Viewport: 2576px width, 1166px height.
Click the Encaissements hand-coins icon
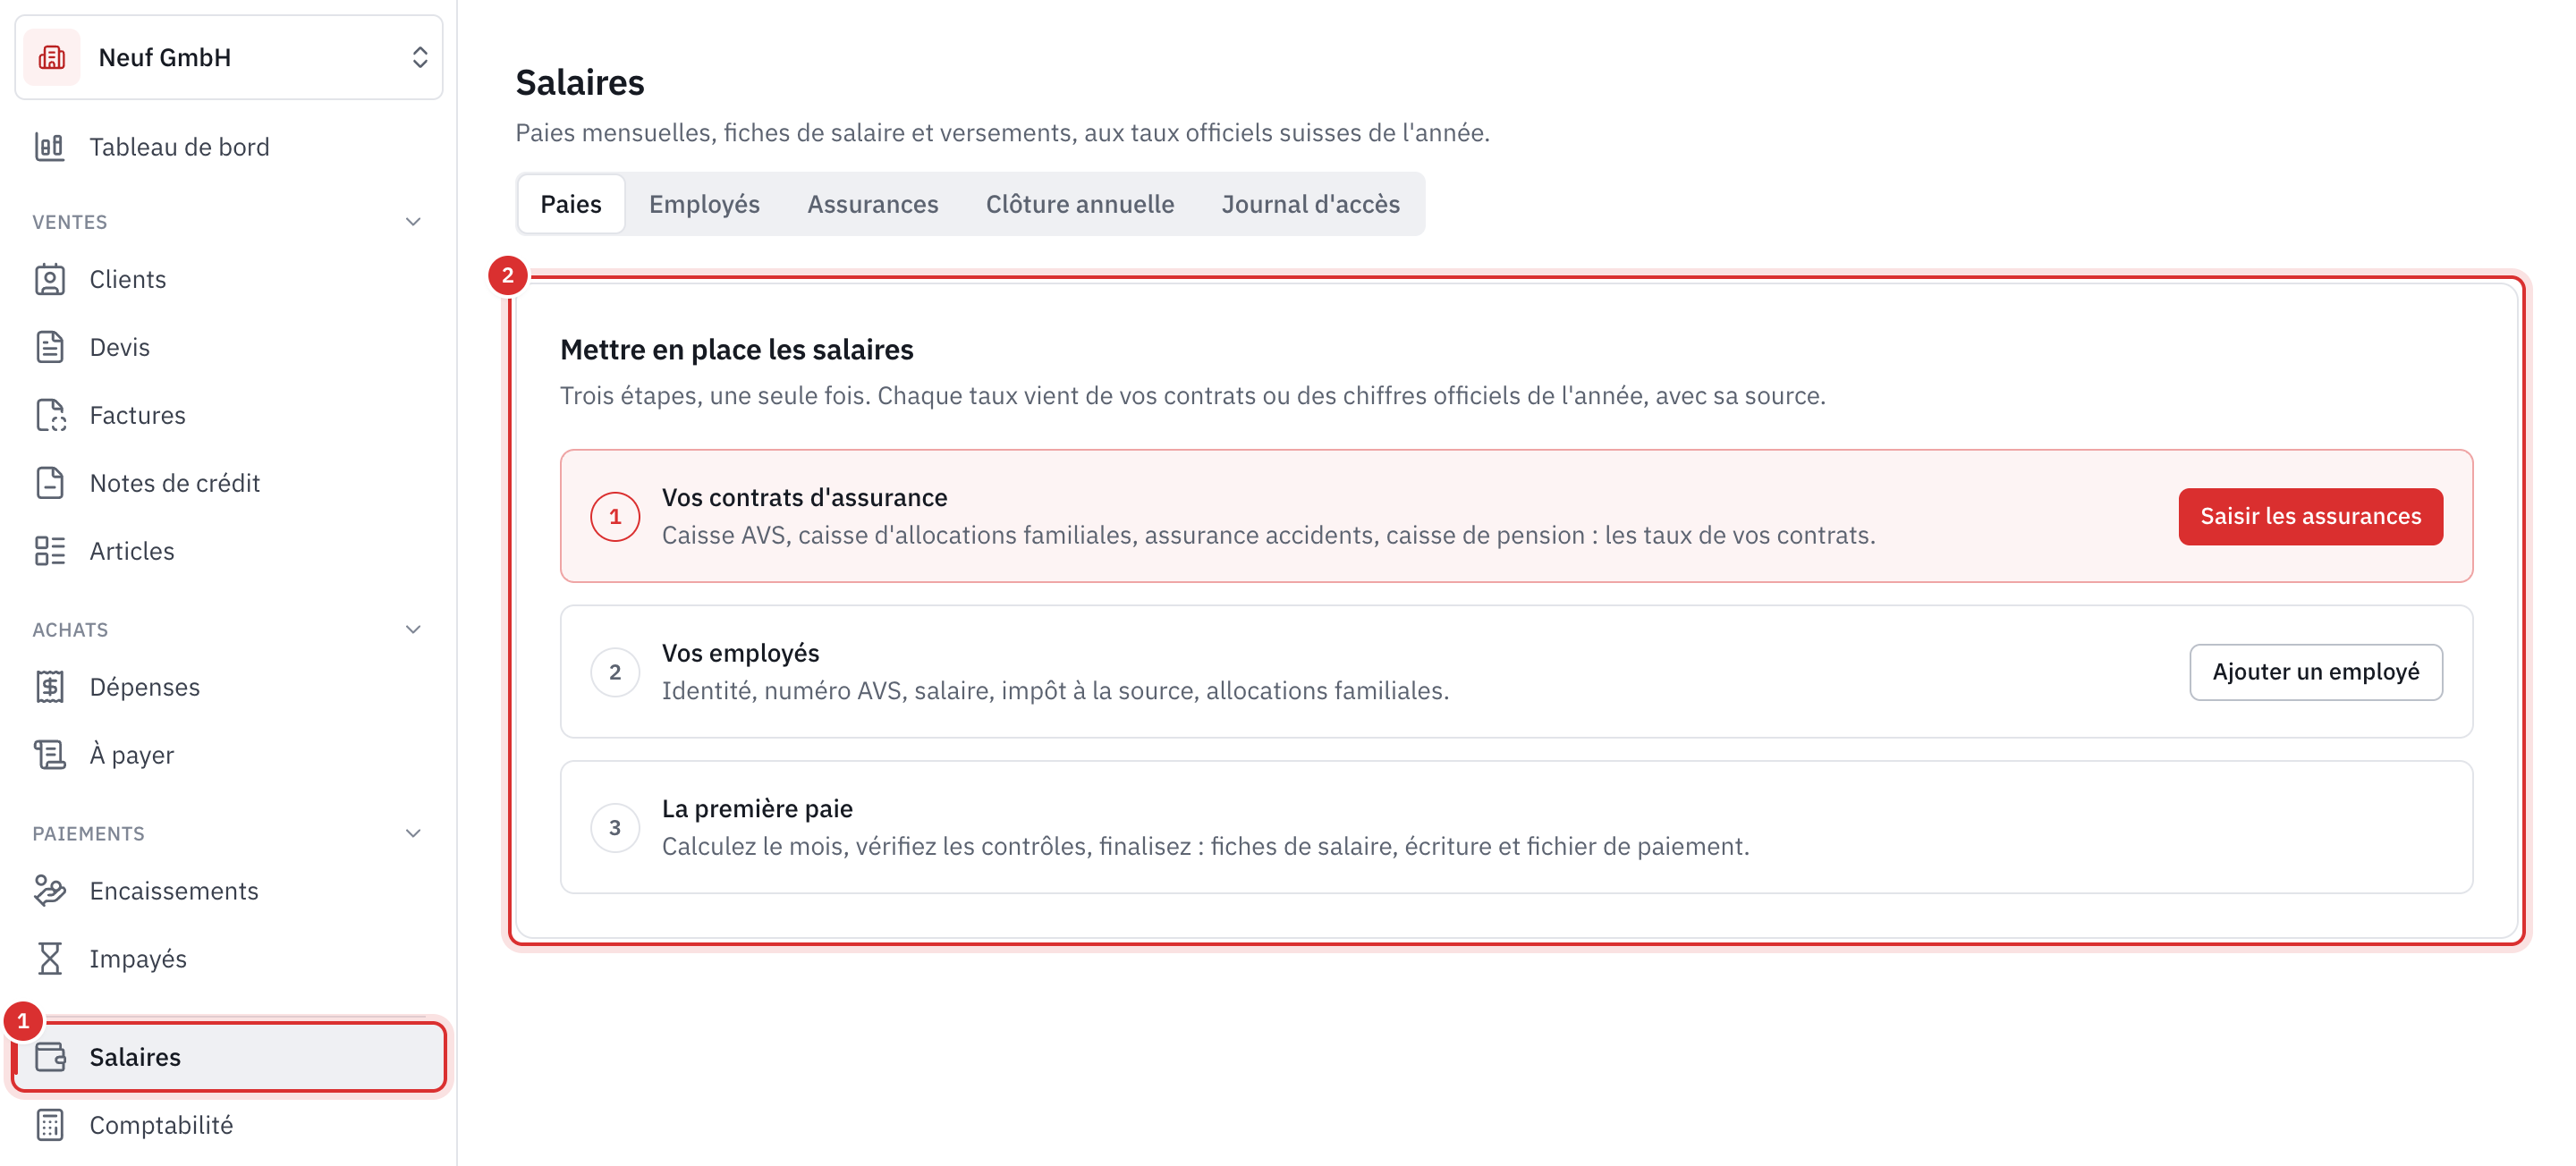tap(50, 891)
